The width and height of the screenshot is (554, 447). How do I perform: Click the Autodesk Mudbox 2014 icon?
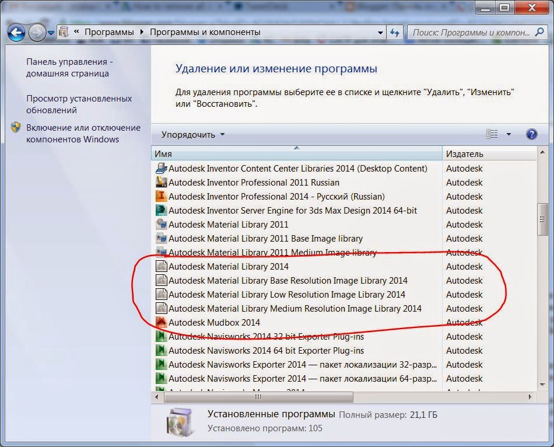161,322
